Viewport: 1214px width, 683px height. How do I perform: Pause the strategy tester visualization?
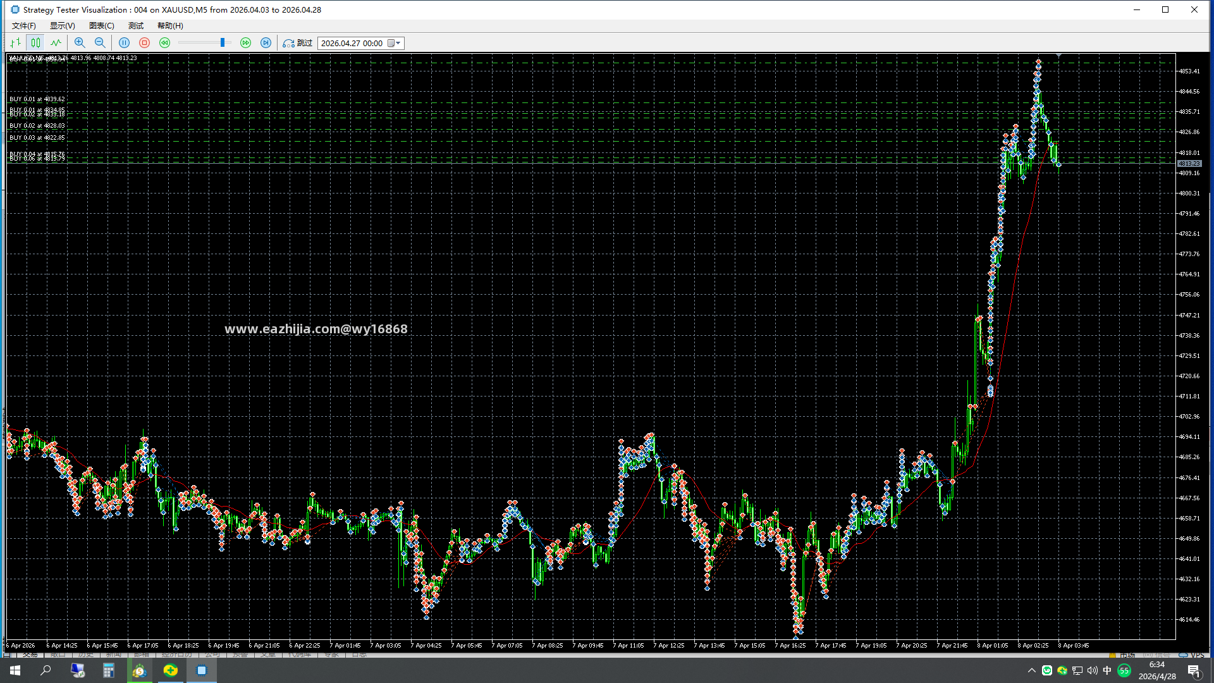(x=125, y=43)
